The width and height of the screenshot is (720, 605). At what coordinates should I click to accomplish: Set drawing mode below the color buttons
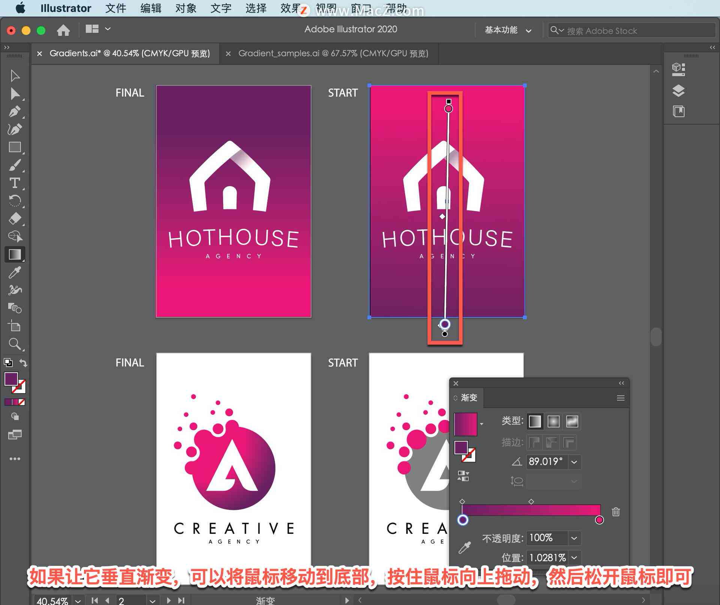click(15, 416)
